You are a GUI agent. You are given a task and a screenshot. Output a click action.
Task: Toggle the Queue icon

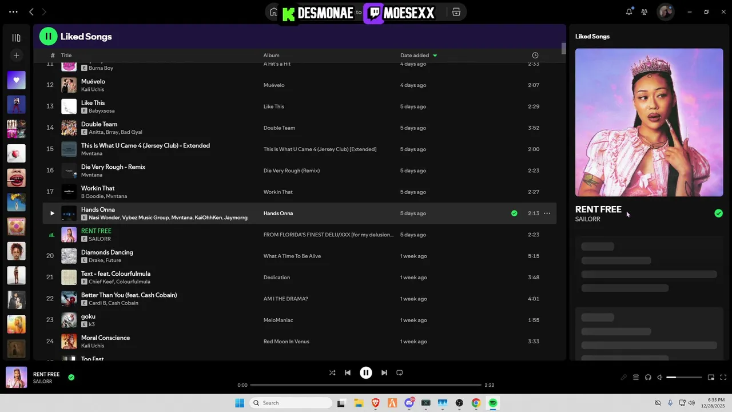[636, 377]
